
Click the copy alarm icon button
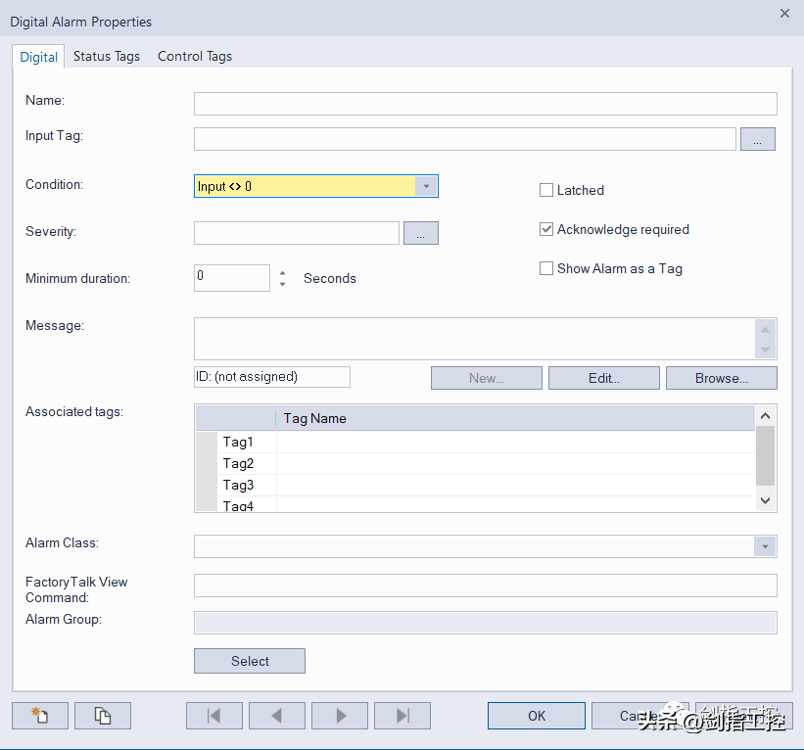[103, 716]
